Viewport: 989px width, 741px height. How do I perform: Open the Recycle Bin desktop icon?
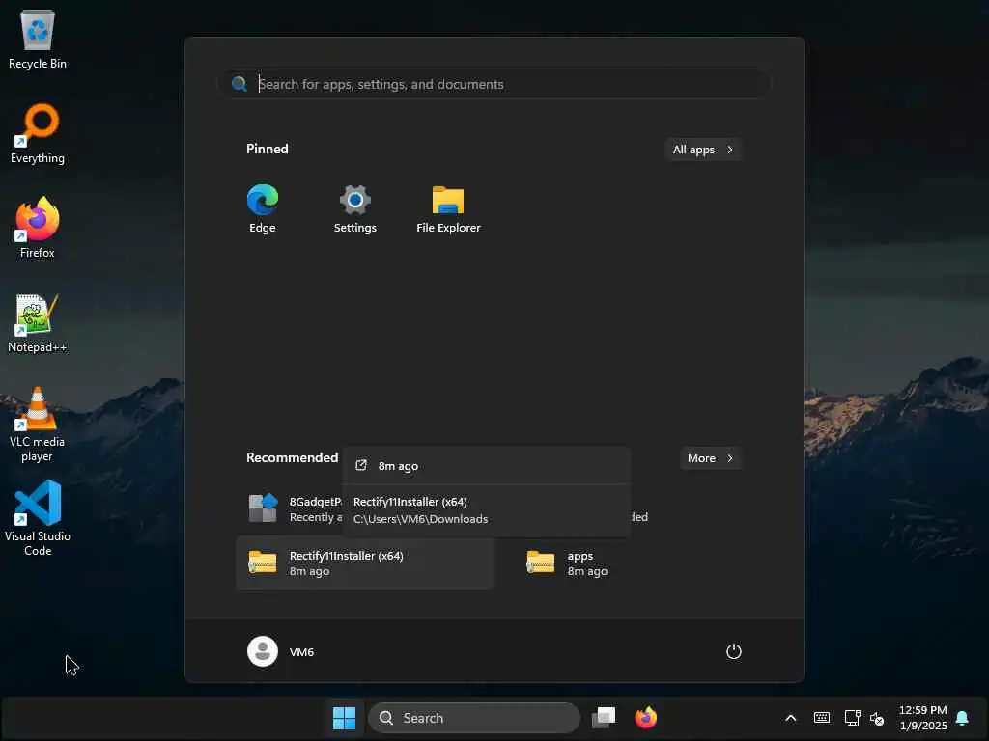click(x=38, y=39)
